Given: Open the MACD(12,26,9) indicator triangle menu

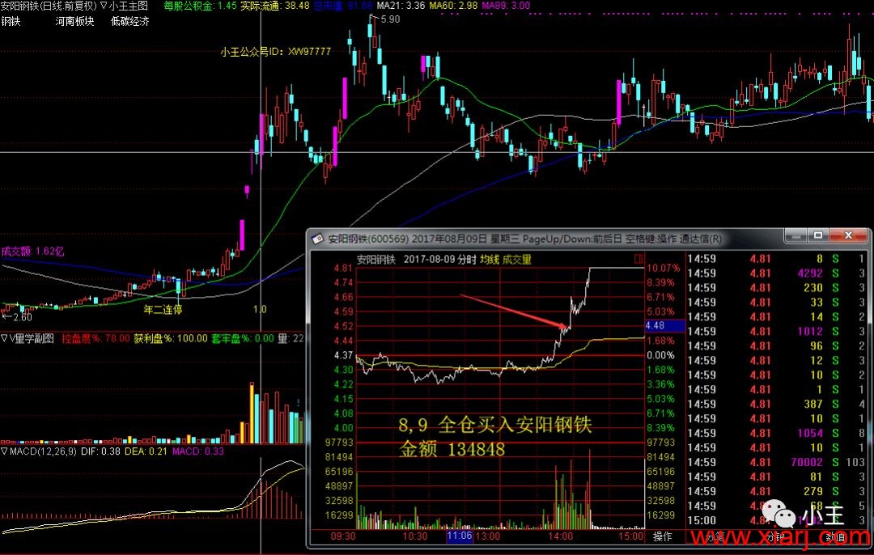Looking at the screenshot, I should coord(4,451).
